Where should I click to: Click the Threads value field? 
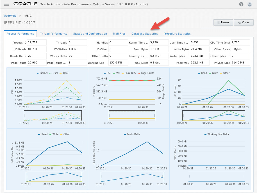pos(77,42)
